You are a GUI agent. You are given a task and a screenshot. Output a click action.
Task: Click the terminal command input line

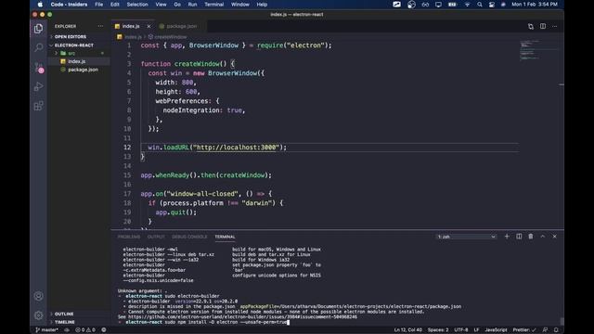(x=204, y=322)
